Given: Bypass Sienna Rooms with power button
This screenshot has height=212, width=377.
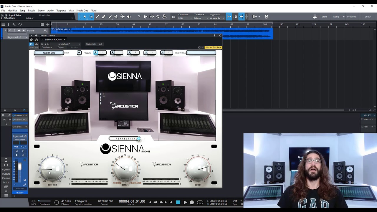Looking at the screenshot, I should tap(31, 44).
